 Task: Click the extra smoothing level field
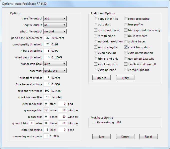point(46,130)
